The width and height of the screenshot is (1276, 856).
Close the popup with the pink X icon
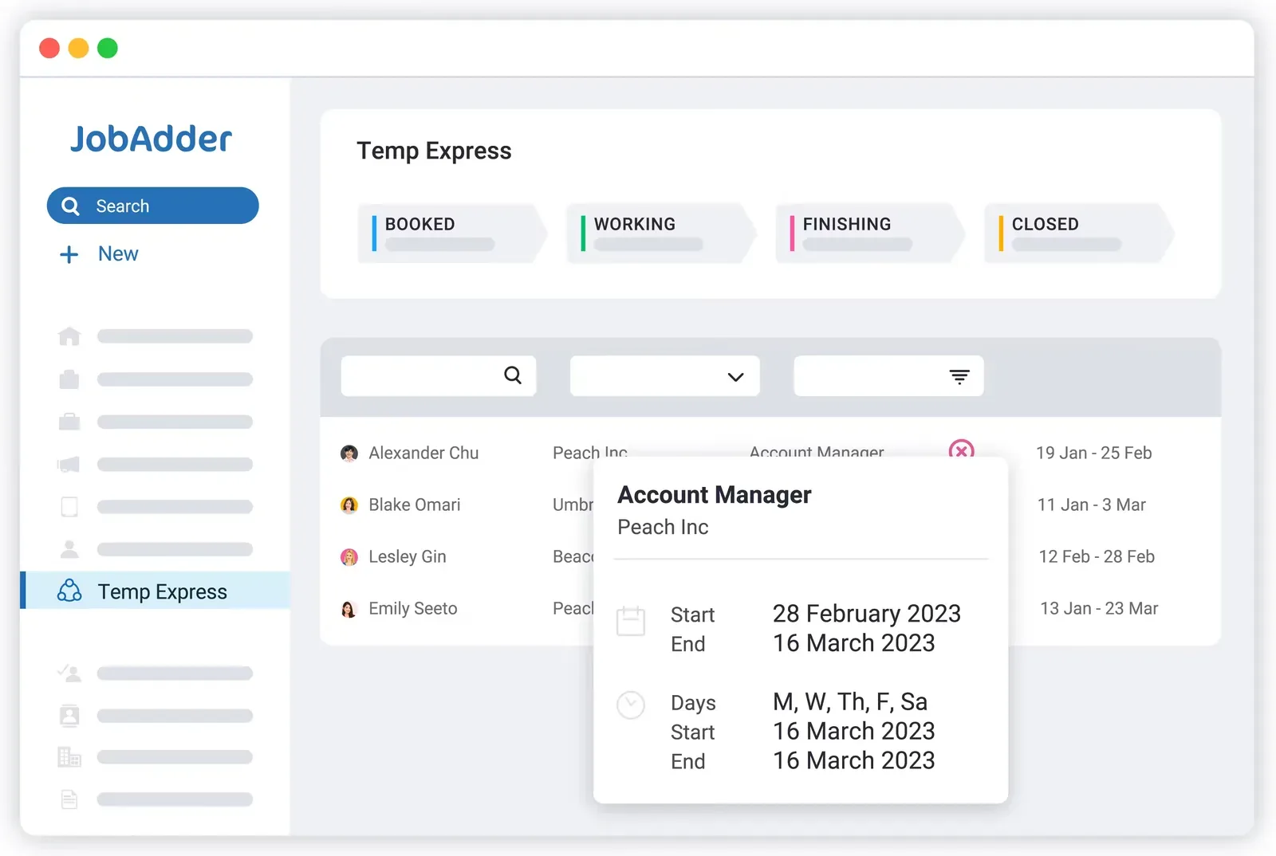click(961, 449)
